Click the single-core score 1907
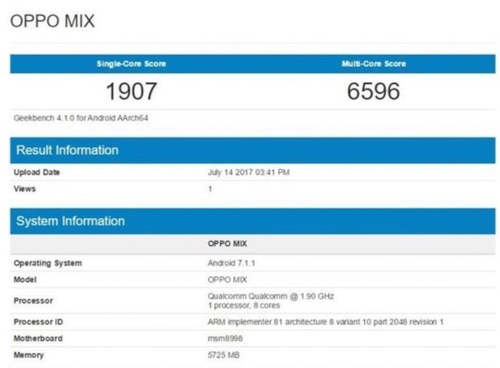 point(131,91)
